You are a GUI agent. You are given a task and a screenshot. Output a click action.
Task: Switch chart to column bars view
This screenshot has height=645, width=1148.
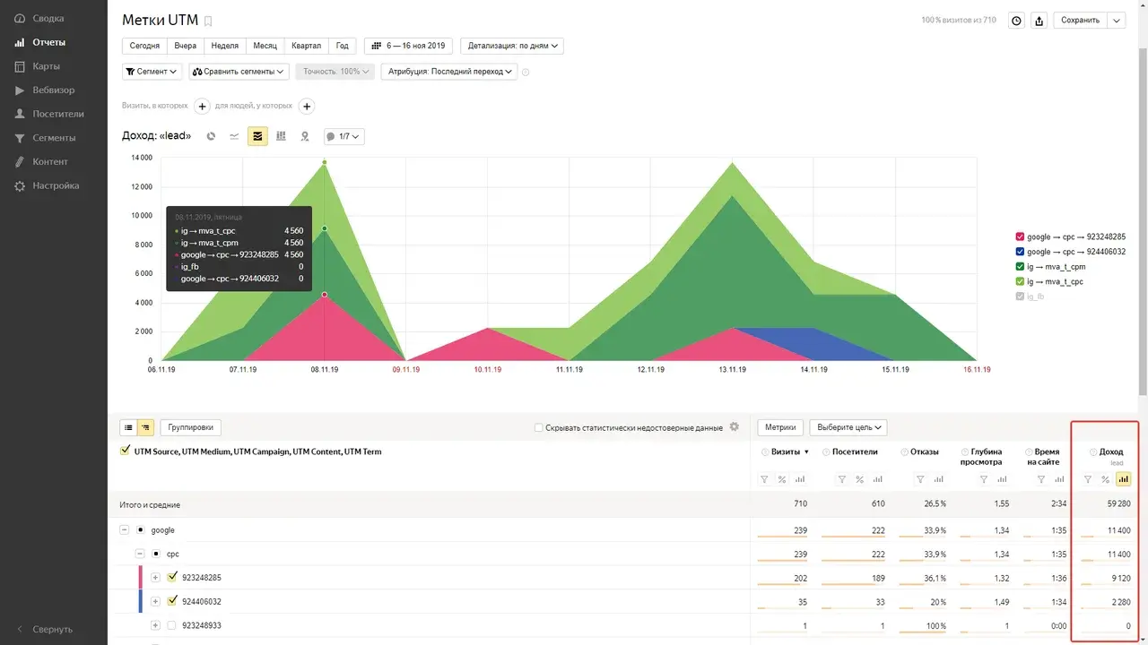(x=281, y=136)
